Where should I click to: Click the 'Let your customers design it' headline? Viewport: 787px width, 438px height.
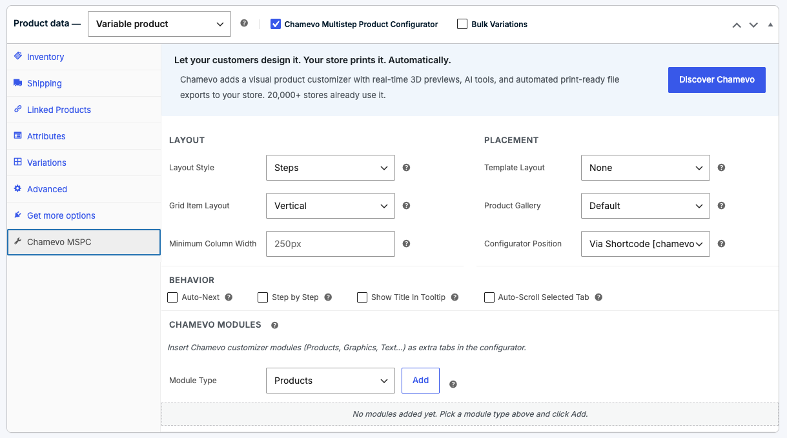[x=312, y=60]
